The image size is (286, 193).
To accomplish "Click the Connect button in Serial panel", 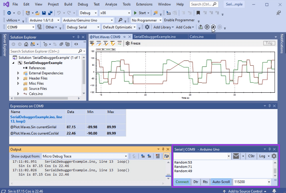I will (x=182, y=182).
